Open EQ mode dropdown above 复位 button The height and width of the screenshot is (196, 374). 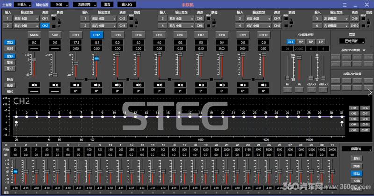pos(357,149)
